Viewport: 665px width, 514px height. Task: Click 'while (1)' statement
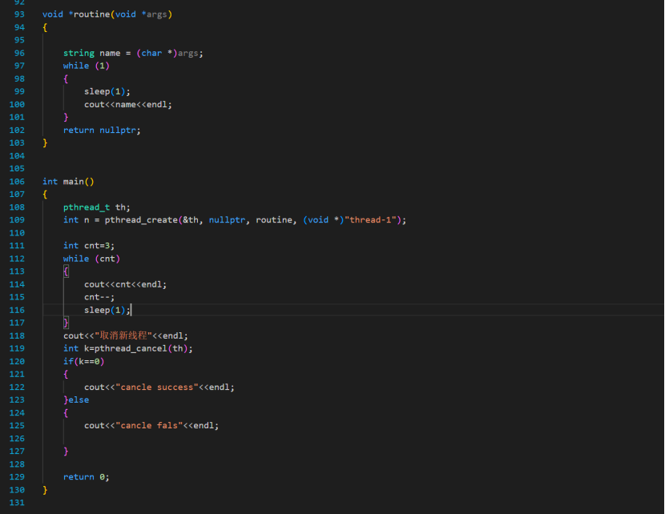tap(87, 66)
